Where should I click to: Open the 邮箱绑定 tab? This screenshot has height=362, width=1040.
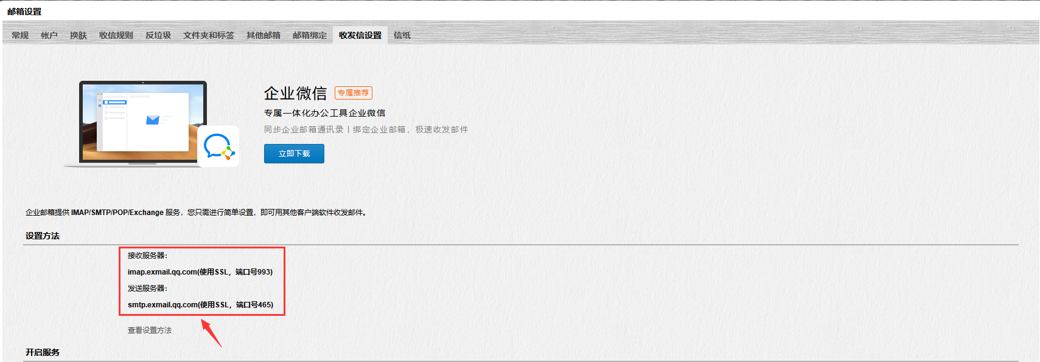coord(310,35)
